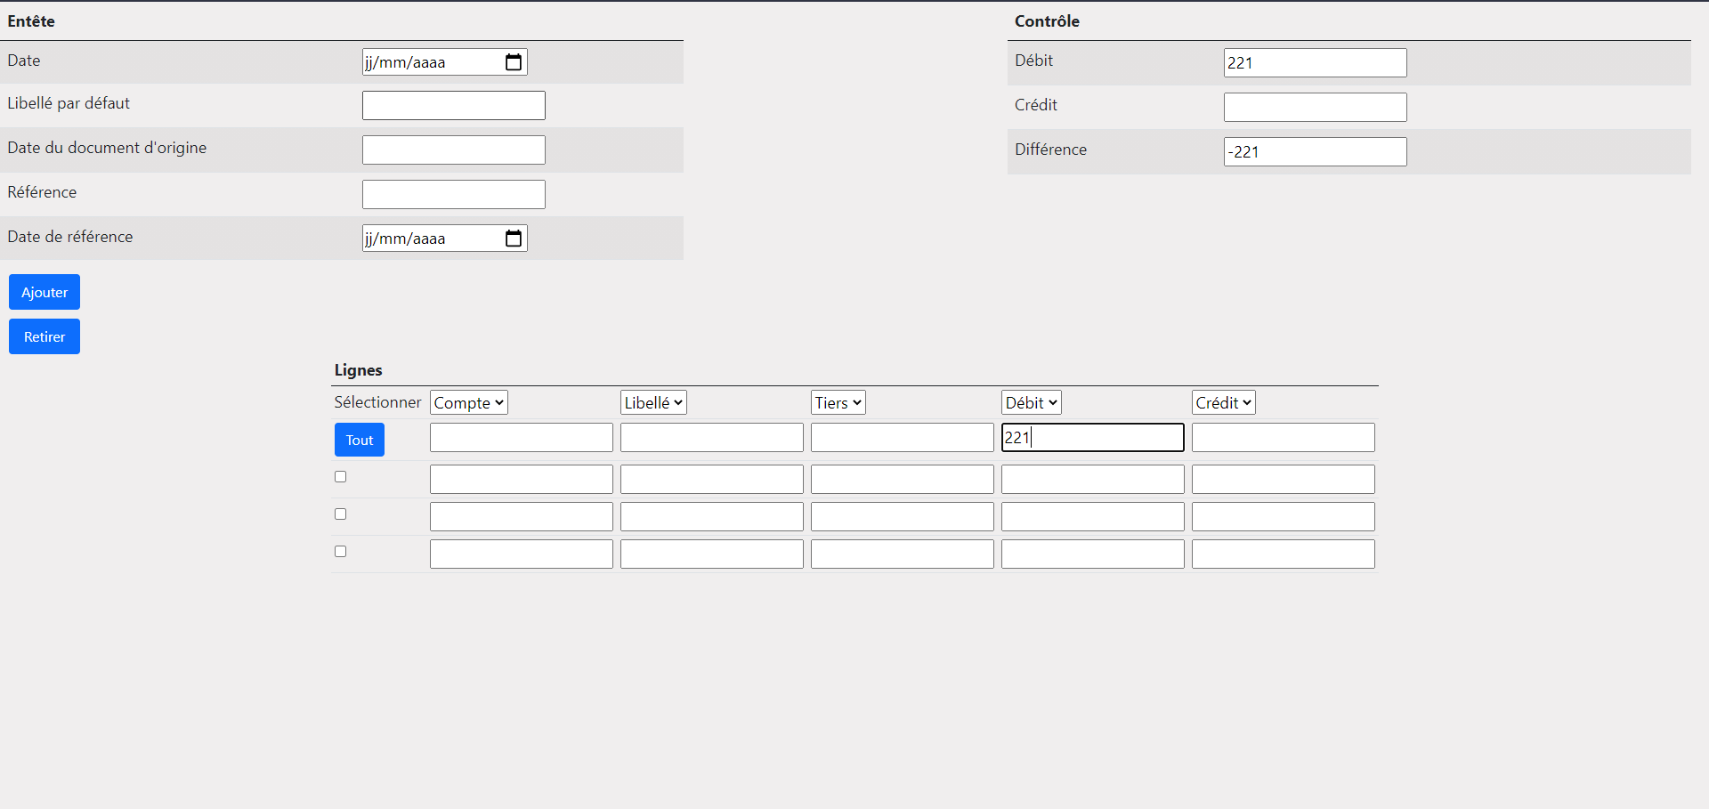Expand the Libellé column dropdown
The width and height of the screenshot is (1709, 809).
pos(653,403)
